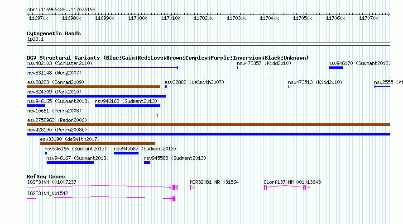Image resolution: width=403 pixels, height=224 pixels.
Task: Open the IGSF3|NM_001007237 gene label
Action: click(x=52, y=182)
